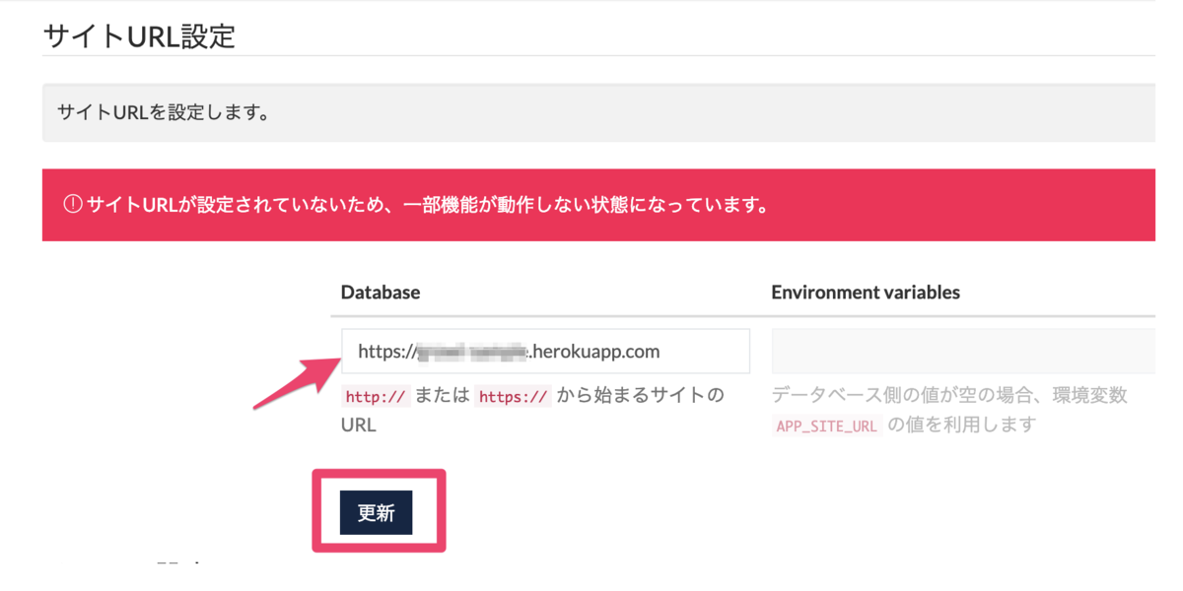The height and width of the screenshot is (591, 1183).
Task: Click the http:// code badge
Action: [x=375, y=396]
